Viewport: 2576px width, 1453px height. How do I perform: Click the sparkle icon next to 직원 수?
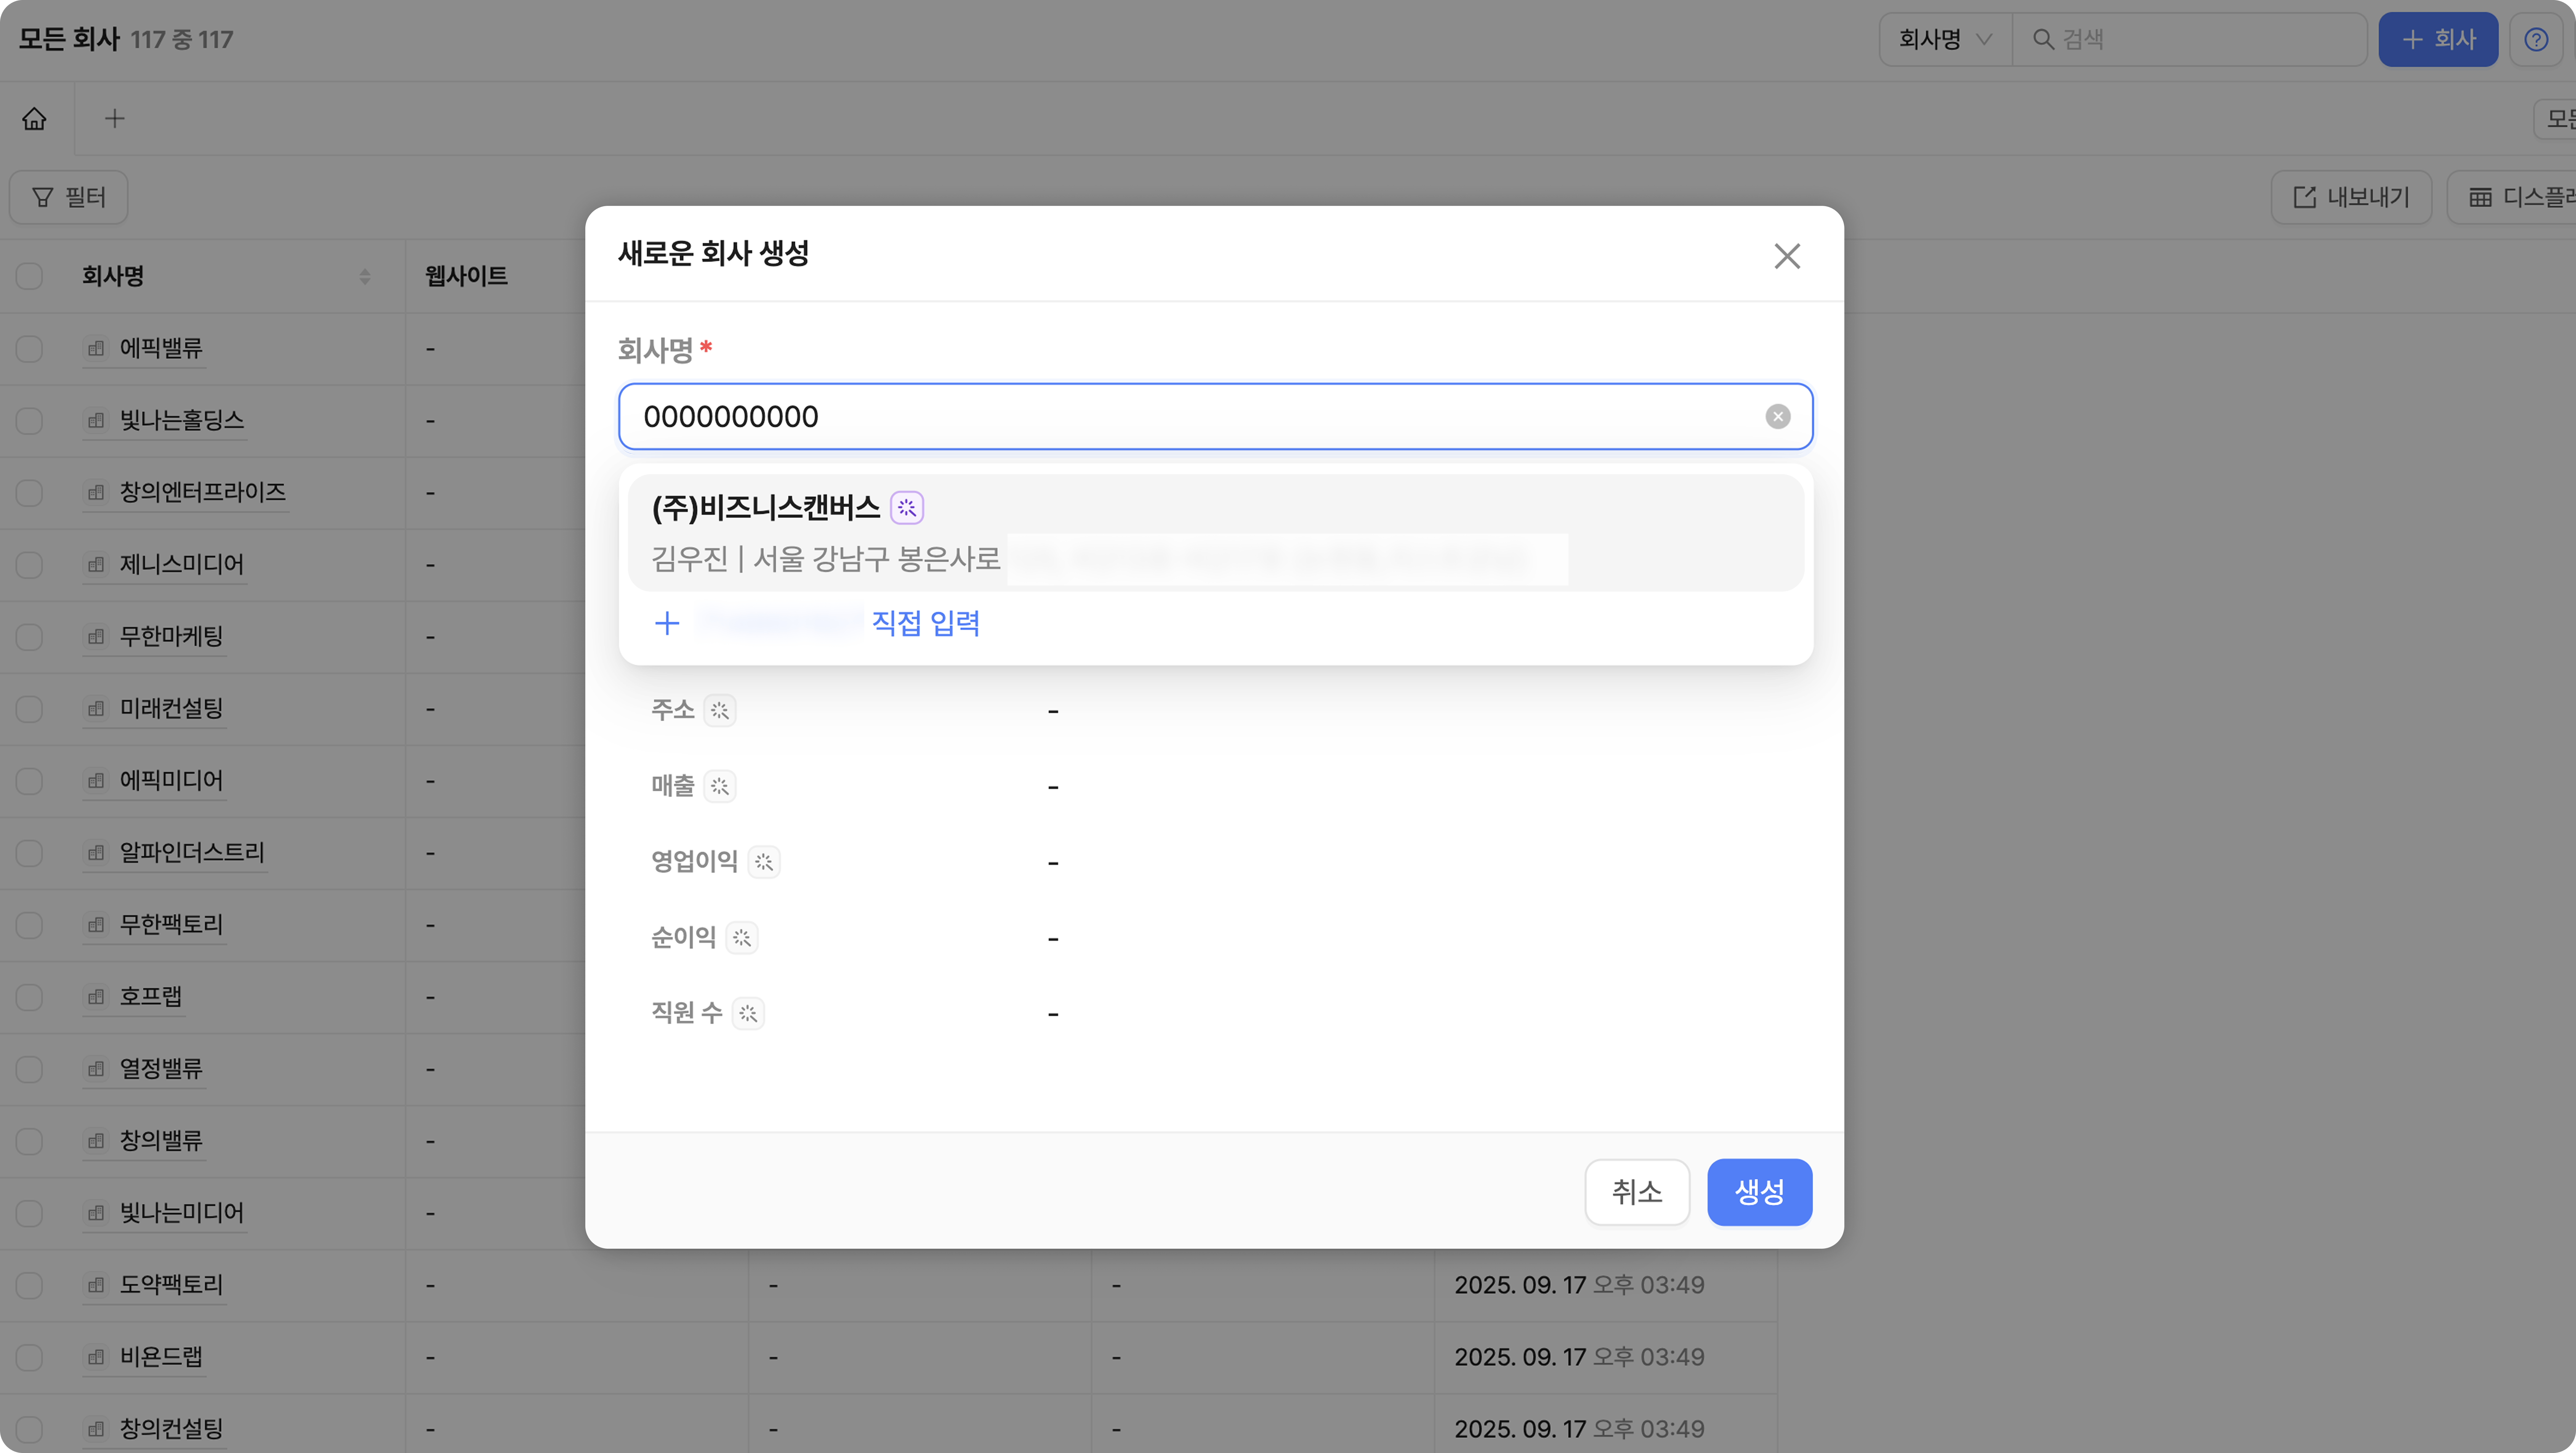[748, 1013]
